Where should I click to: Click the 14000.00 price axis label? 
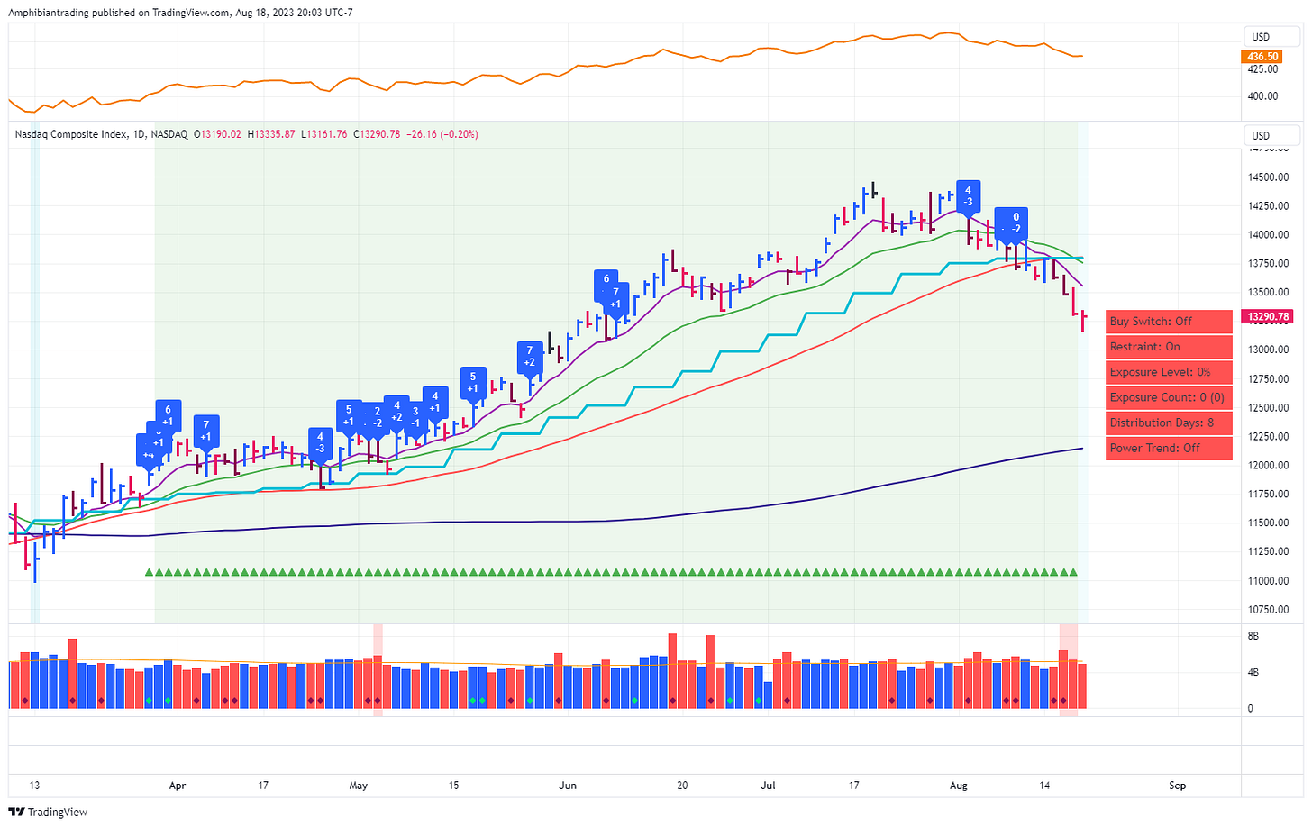click(1269, 235)
